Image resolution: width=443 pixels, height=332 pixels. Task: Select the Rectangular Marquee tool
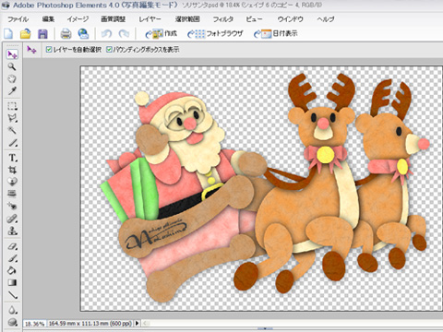pos(12,106)
